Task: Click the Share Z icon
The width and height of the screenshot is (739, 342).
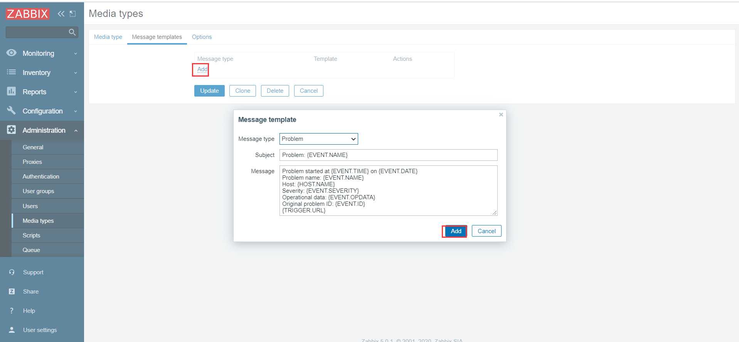Action: coord(12,291)
